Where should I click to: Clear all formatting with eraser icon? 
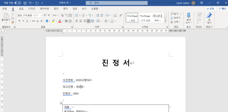[x=62, y=15]
